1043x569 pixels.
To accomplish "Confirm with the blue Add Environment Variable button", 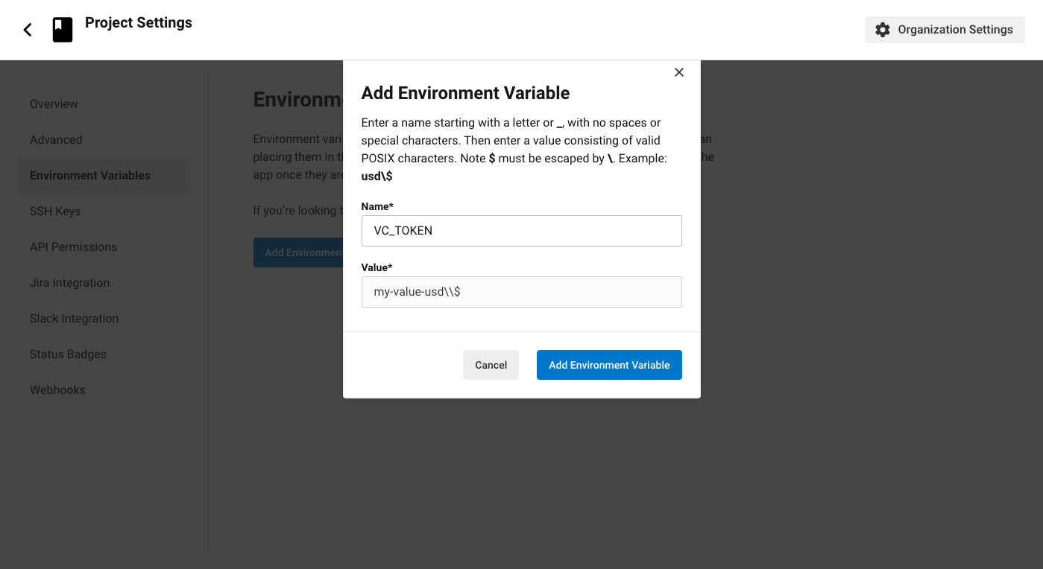I will click(x=609, y=365).
